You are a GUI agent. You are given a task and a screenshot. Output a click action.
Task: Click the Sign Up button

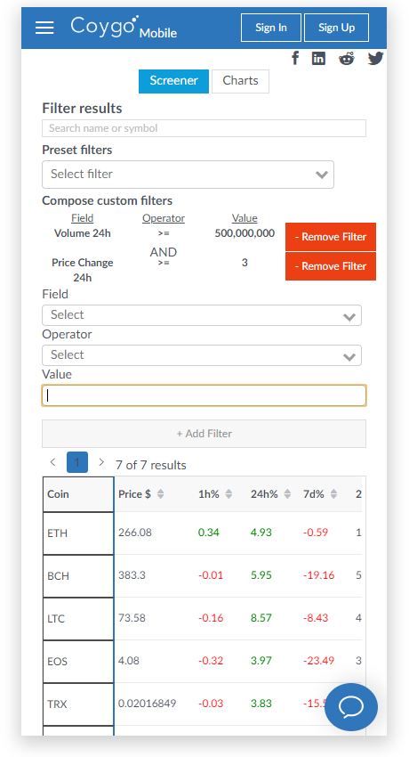tap(336, 28)
